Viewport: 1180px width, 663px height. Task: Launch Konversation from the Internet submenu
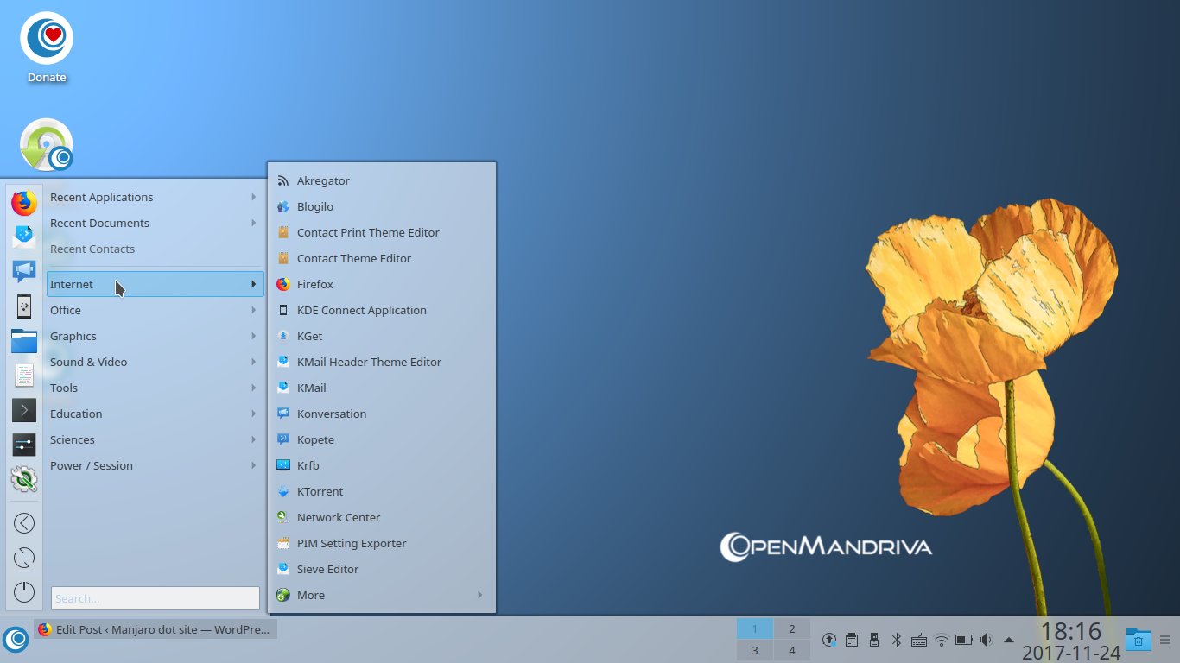click(382, 414)
